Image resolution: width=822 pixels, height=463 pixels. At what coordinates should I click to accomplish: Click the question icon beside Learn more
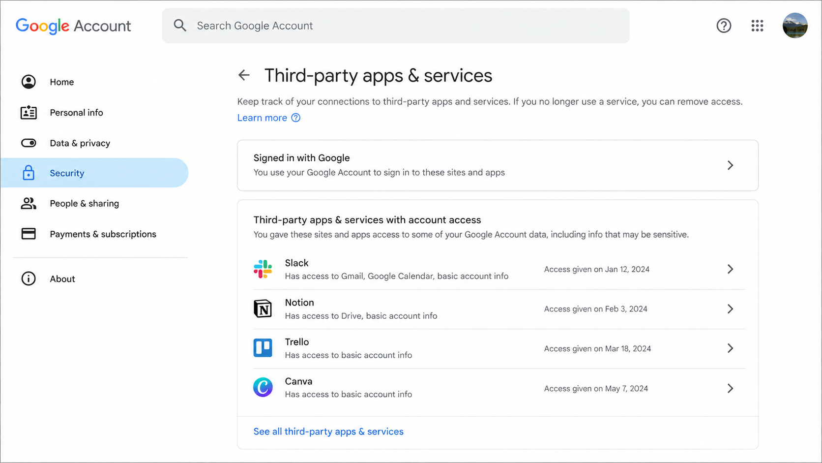[x=295, y=118]
